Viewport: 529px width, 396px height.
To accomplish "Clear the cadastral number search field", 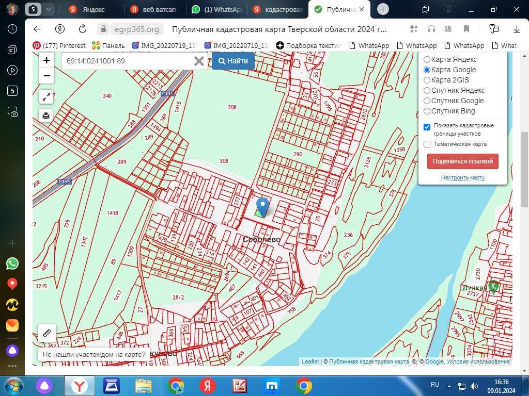I will [199, 61].
